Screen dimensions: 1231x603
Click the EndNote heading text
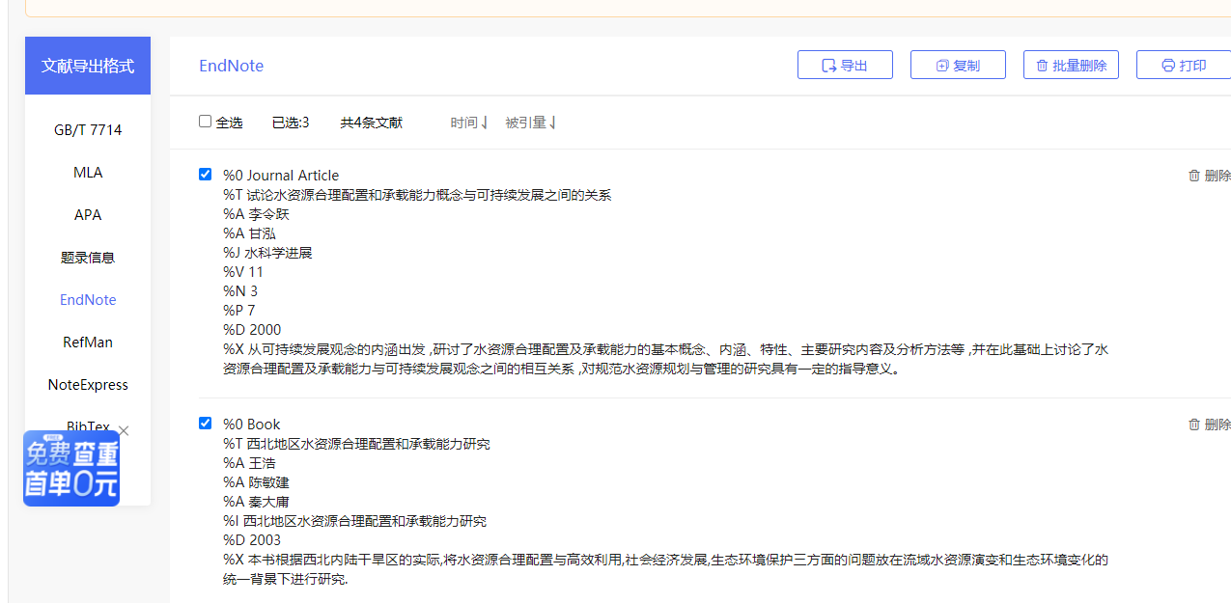pyautogui.click(x=232, y=66)
